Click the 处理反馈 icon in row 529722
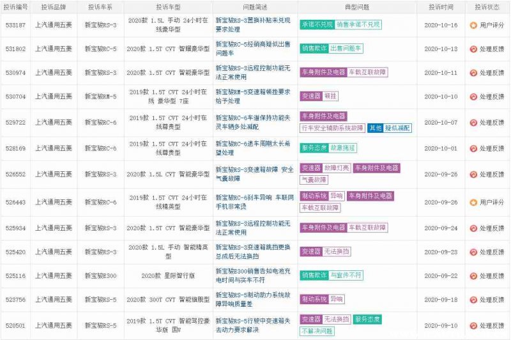The height and width of the screenshot is (340, 511). (473, 123)
